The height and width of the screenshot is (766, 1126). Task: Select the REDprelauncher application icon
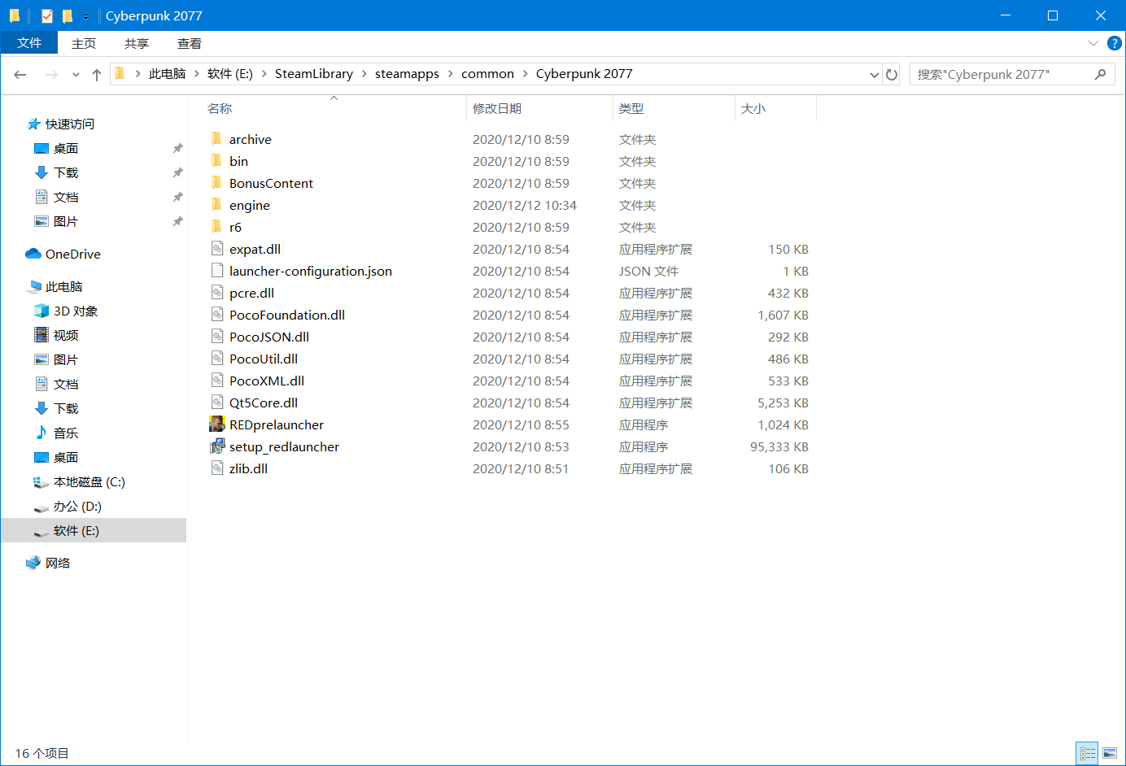point(216,424)
